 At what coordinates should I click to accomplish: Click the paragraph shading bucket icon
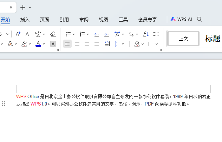tap(137, 44)
